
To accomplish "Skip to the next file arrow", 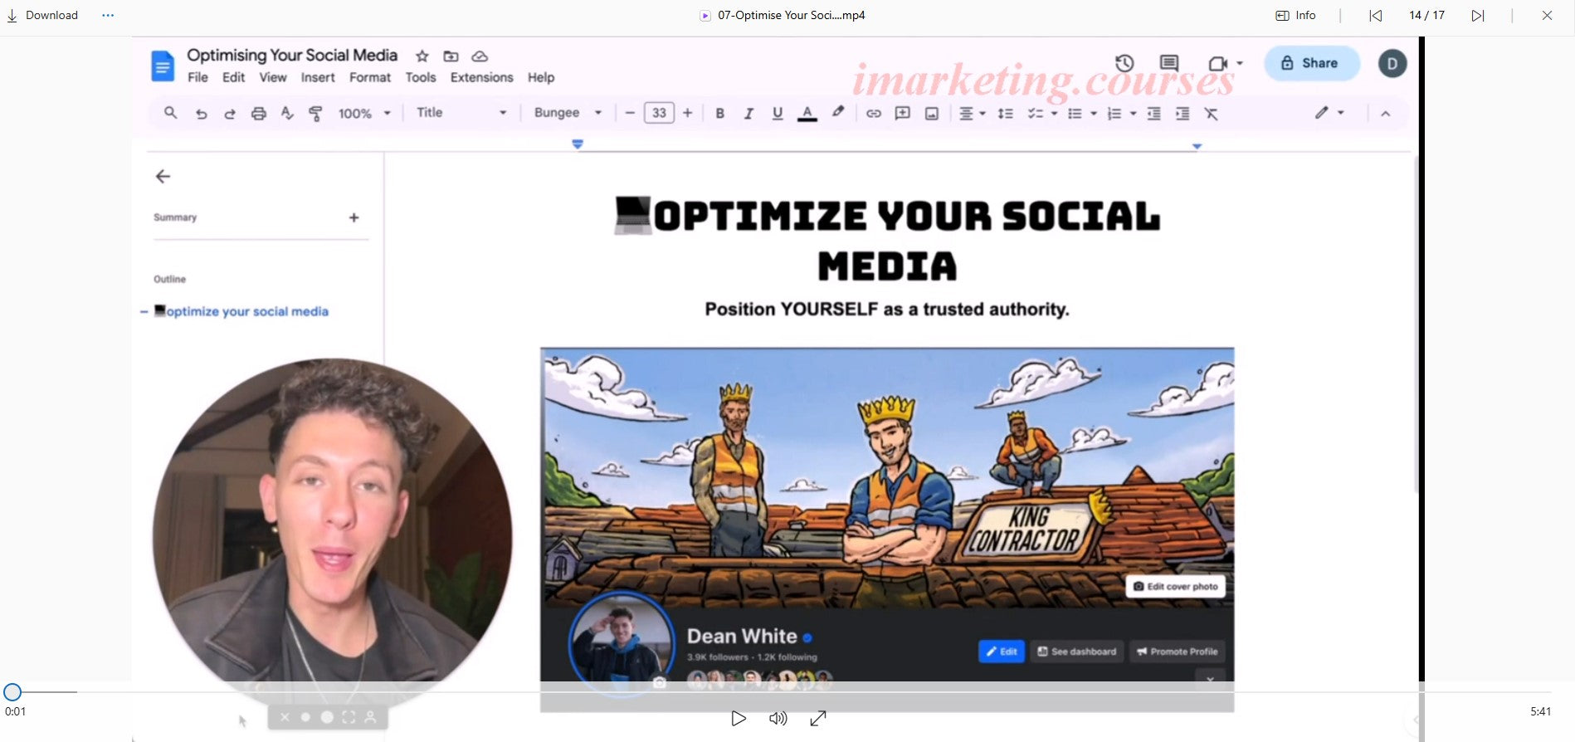I will [1477, 16].
